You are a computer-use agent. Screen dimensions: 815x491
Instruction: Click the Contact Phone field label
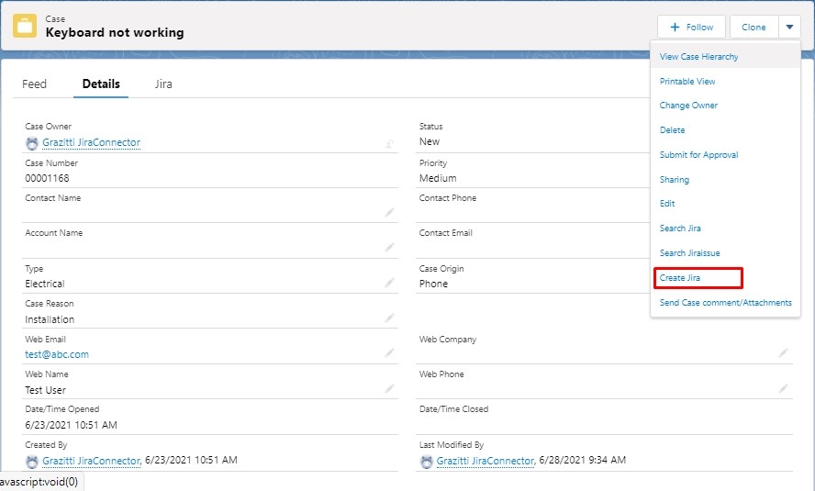pyautogui.click(x=448, y=198)
